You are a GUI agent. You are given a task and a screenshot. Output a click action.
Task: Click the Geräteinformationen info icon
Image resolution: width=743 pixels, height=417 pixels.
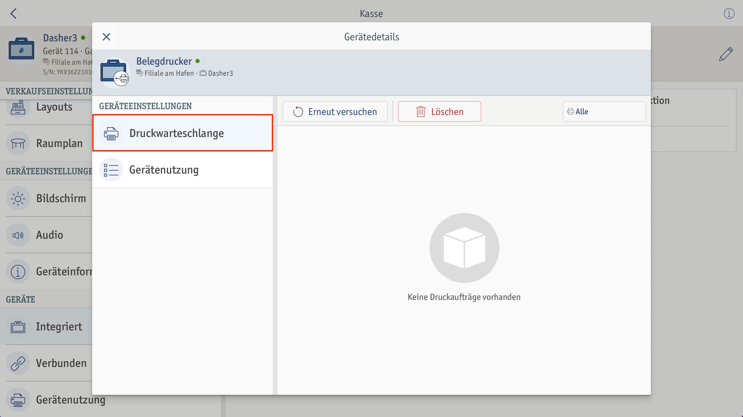coord(18,272)
